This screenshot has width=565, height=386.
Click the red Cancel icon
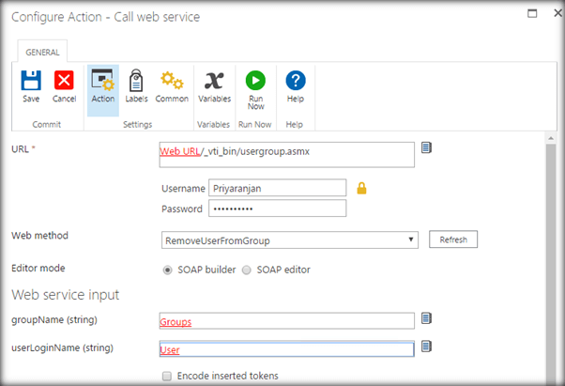64,82
